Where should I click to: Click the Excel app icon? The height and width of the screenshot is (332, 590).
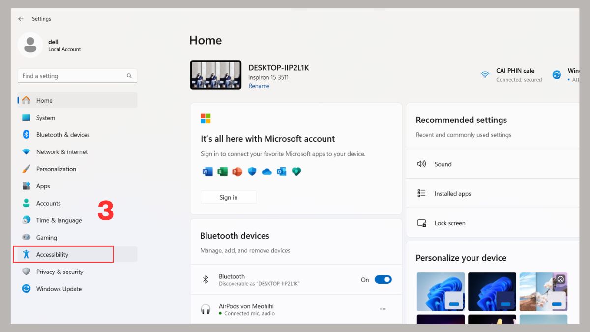(222, 171)
